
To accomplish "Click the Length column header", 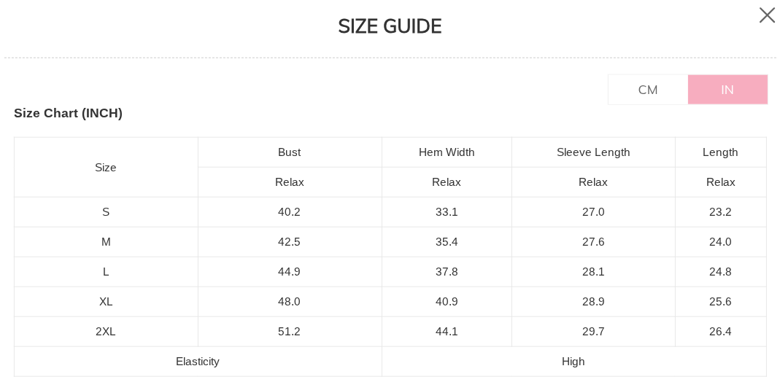I will tap(720, 152).
